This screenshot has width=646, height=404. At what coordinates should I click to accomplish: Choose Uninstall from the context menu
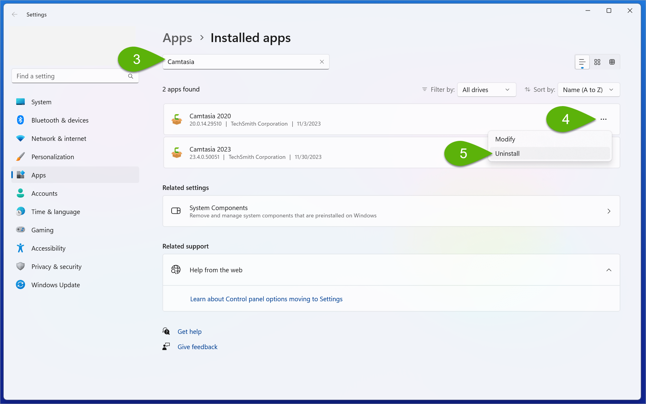(x=507, y=153)
